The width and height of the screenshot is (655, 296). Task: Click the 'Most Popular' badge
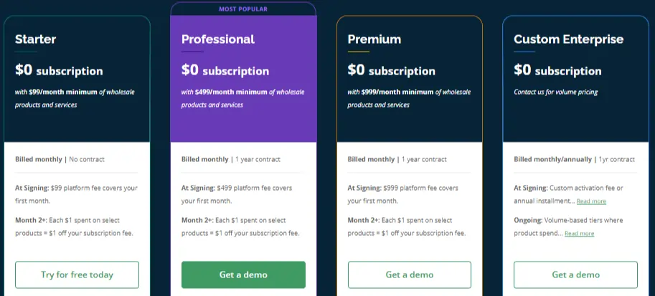[243, 9]
